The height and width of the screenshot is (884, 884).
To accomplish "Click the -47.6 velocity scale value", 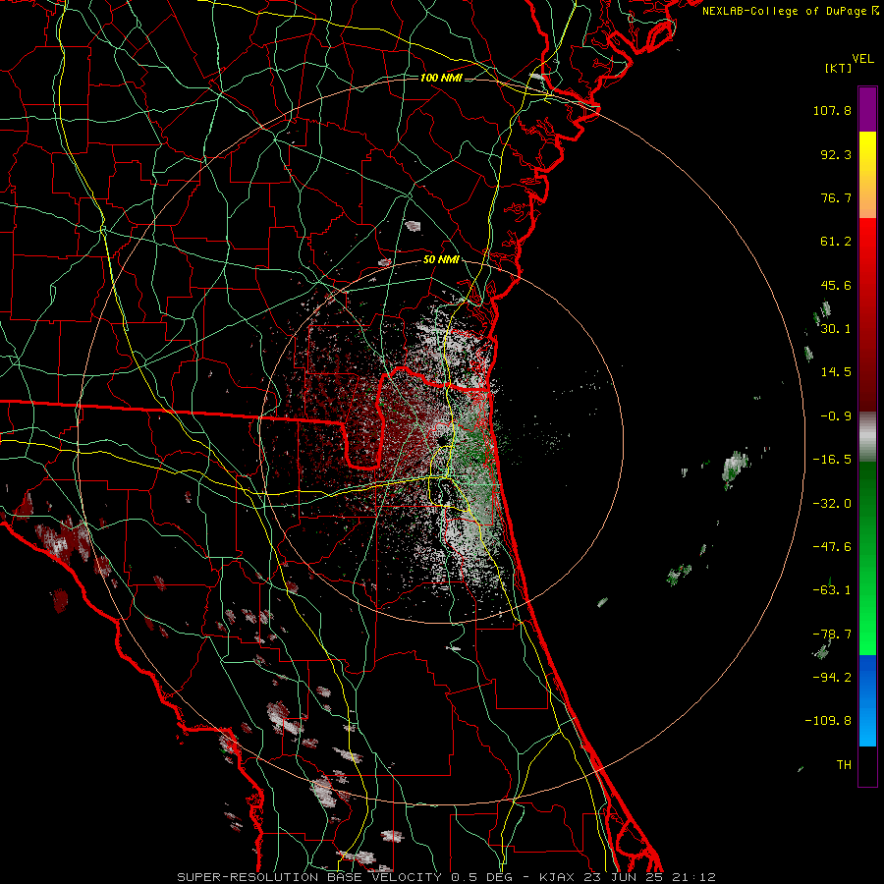I will click(x=832, y=547).
